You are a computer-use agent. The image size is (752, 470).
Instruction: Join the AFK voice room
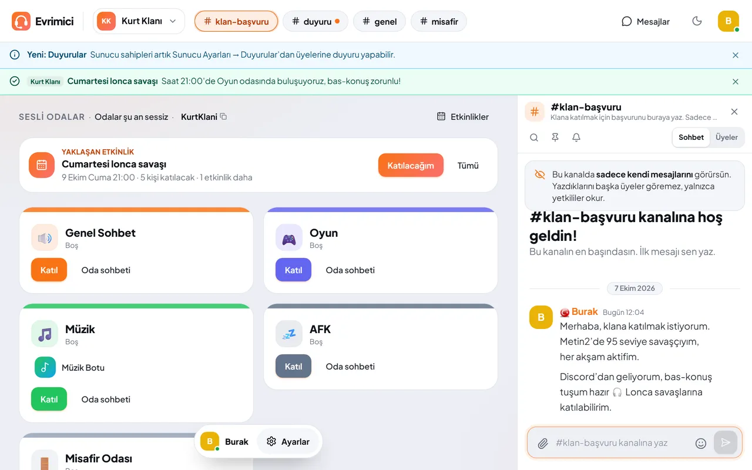[293, 367]
